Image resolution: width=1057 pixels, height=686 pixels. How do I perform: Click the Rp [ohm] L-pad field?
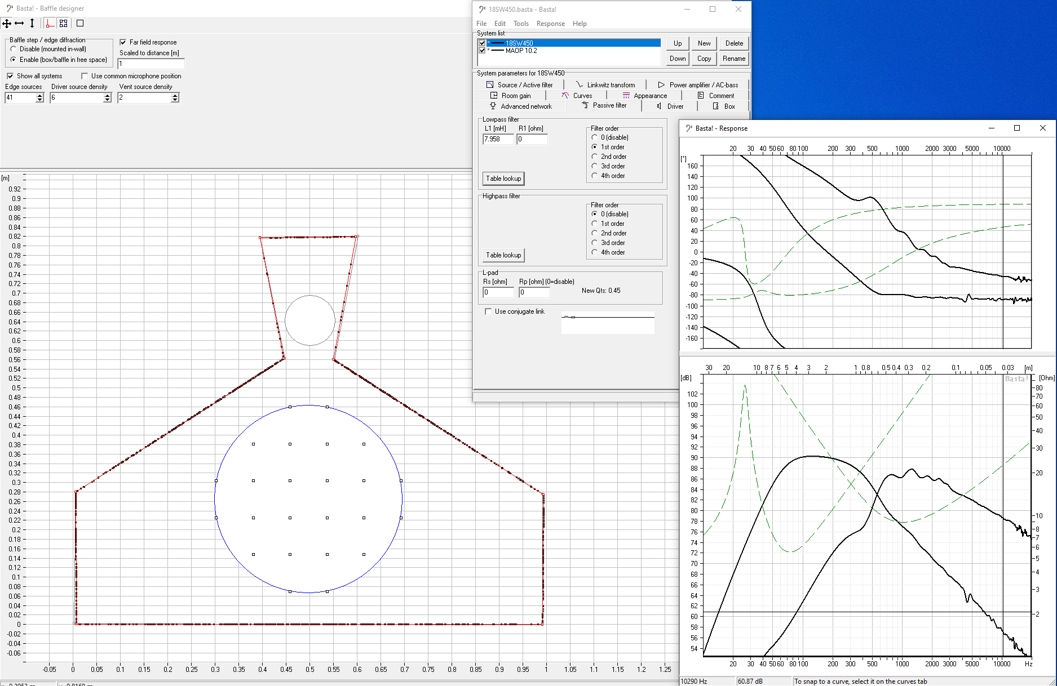tap(534, 292)
